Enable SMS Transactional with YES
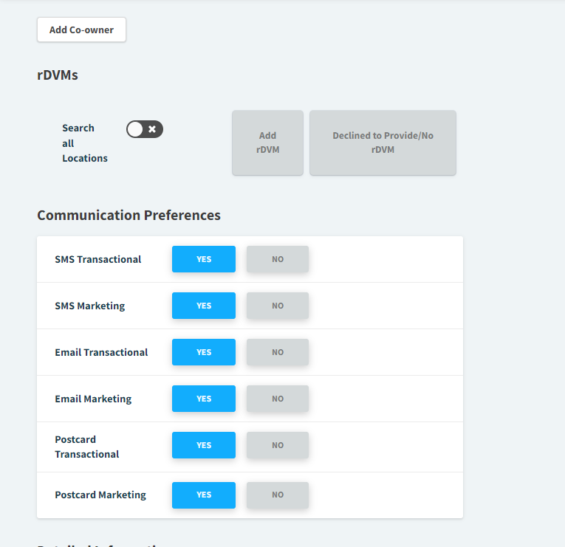The height and width of the screenshot is (547, 565). [x=204, y=259]
